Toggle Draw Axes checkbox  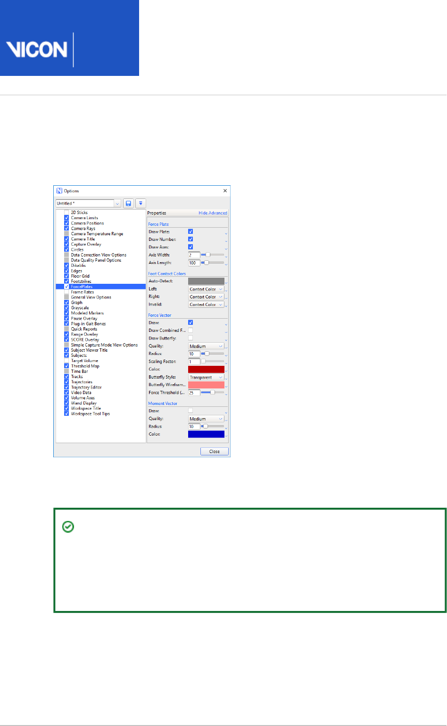click(190, 247)
